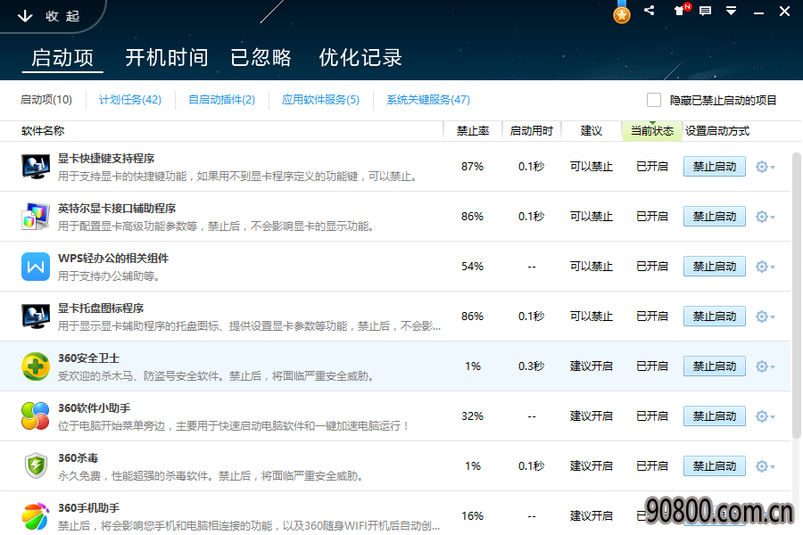Click the 360杀毒 shield icon

(36, 465)
